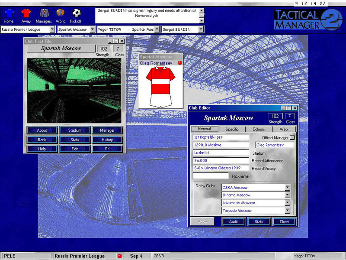Toggle the Official Manager checkbox
Image resolution: width=346 pixels, height=260 pixels.
(292, 137)
